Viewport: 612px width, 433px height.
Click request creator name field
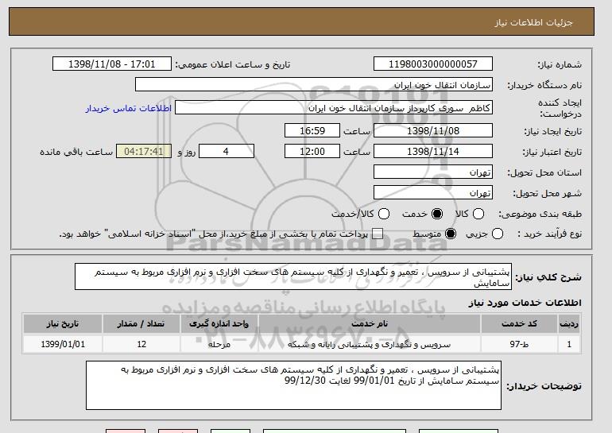(x=334, y=108)
